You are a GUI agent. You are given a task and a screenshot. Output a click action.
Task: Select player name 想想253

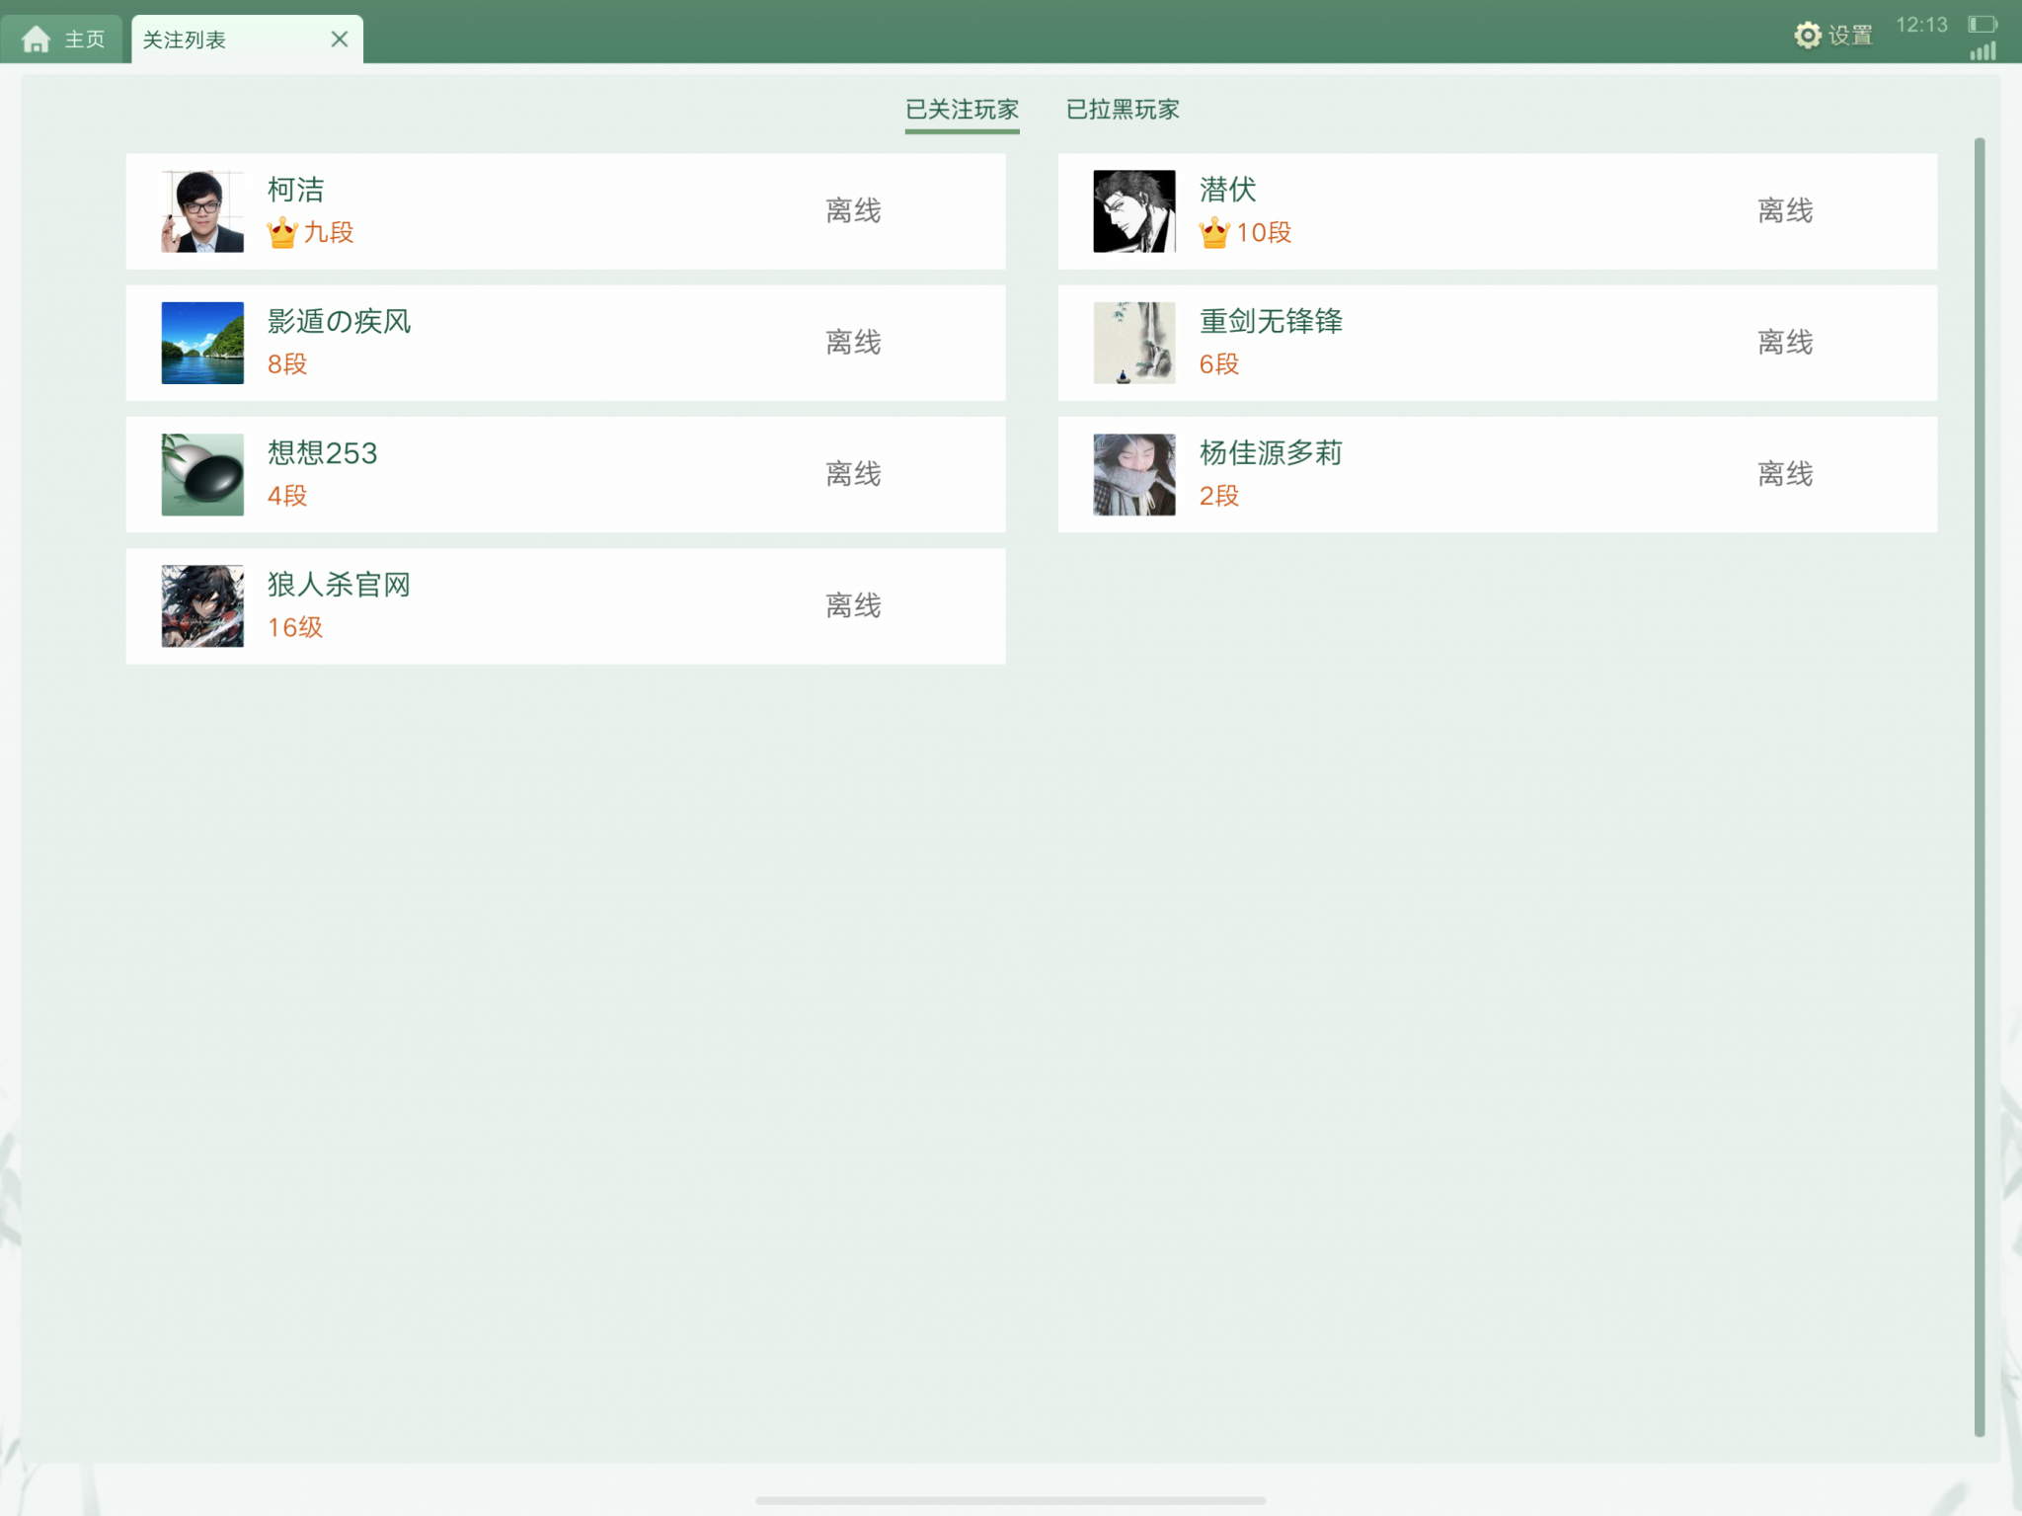[322, 453]
